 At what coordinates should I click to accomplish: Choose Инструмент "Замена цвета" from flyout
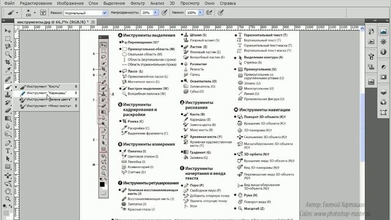click(x=46, y=99)
